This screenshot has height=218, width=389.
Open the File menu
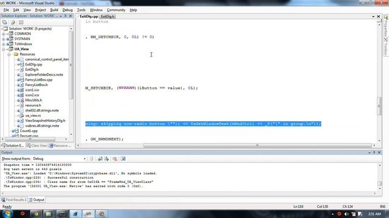6,10
